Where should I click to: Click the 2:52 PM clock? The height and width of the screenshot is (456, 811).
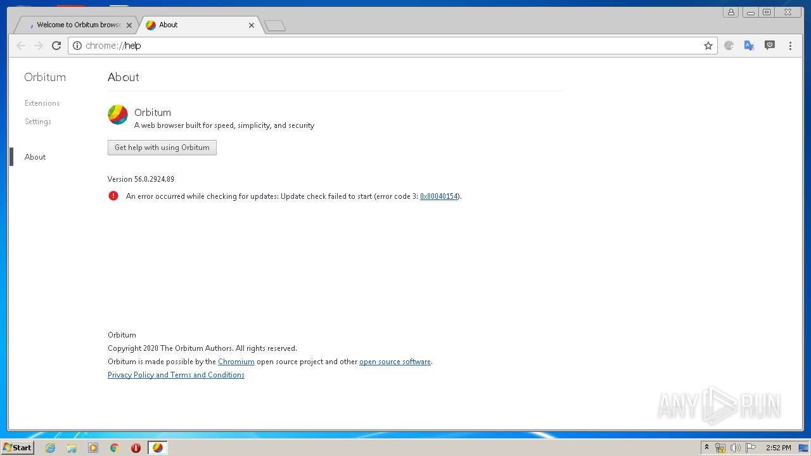[x=778, y=448]
